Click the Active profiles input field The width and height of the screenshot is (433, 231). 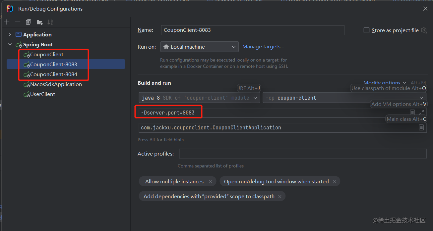(303, 154)
